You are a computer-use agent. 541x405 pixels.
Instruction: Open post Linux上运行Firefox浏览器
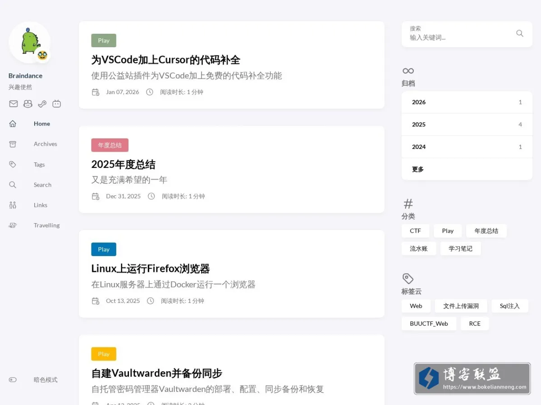[x=151, y=269]
